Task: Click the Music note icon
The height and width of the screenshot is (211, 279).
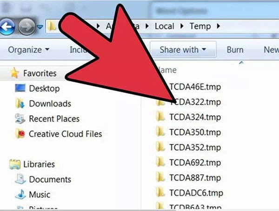Action: tap(20, 194)
